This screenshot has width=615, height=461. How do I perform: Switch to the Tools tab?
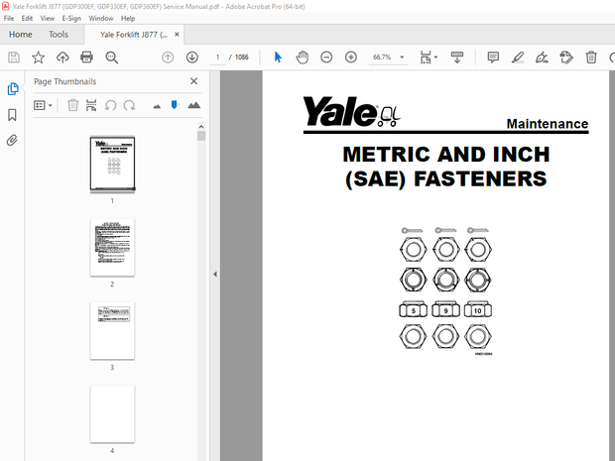(59, 35)
